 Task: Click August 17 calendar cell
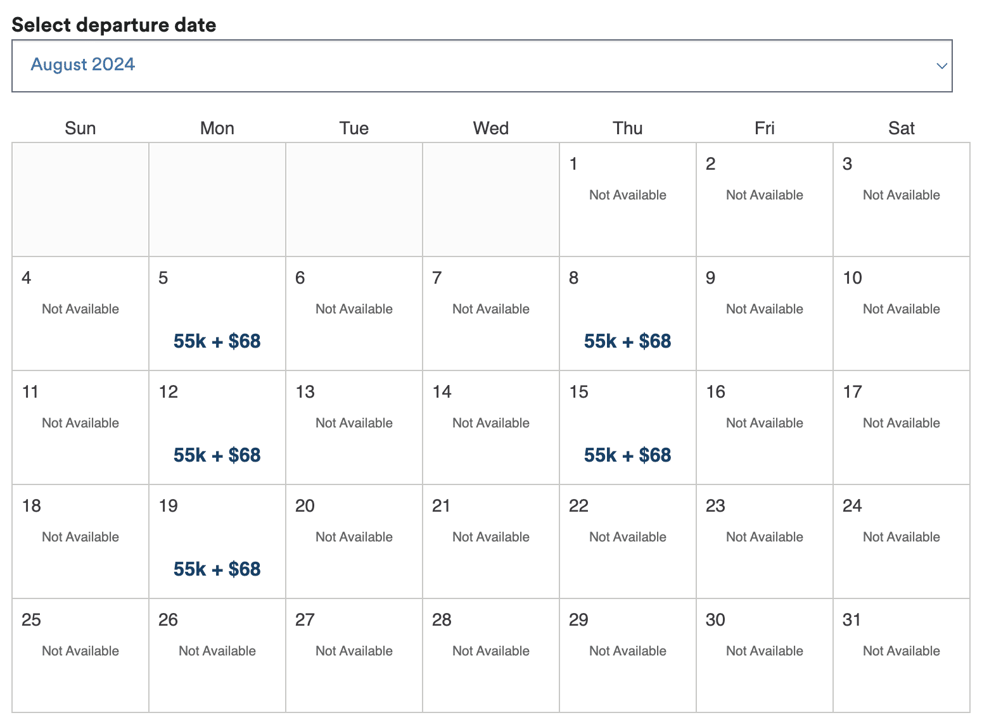click(x=901, y=427)
